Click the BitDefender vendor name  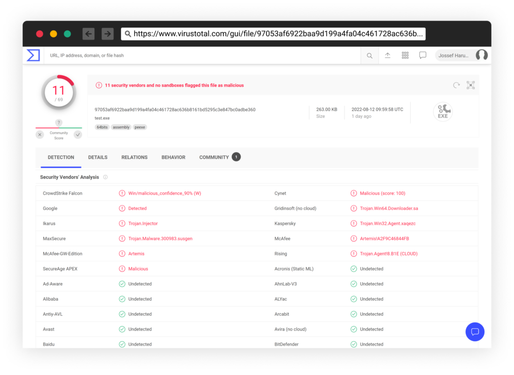(287, 344)
